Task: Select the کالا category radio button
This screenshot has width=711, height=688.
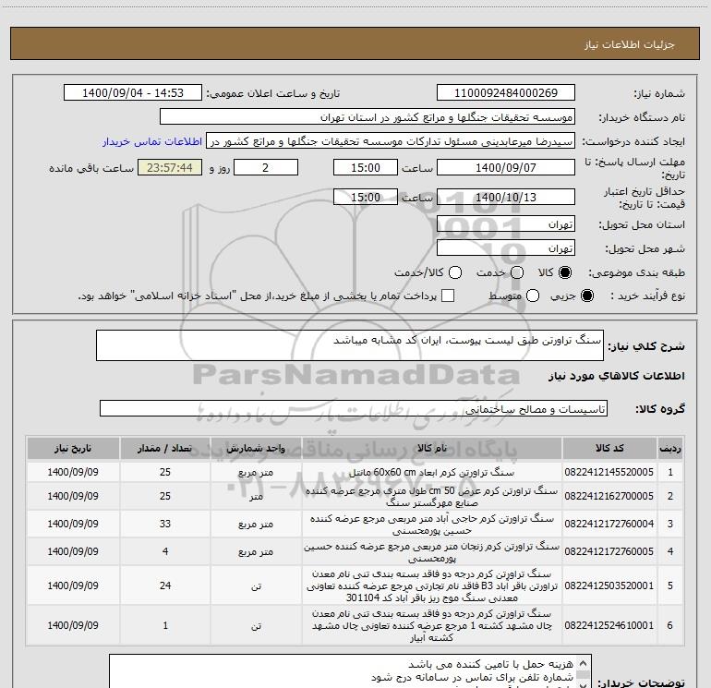Action: coord(565,272)
